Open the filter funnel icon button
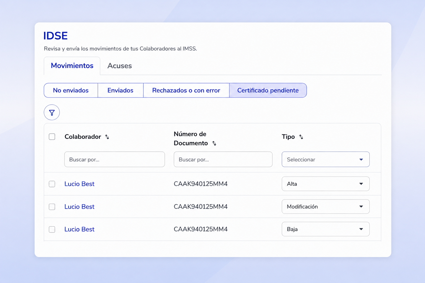The height and width of the screenshot is (283, 425). point(52,112)
